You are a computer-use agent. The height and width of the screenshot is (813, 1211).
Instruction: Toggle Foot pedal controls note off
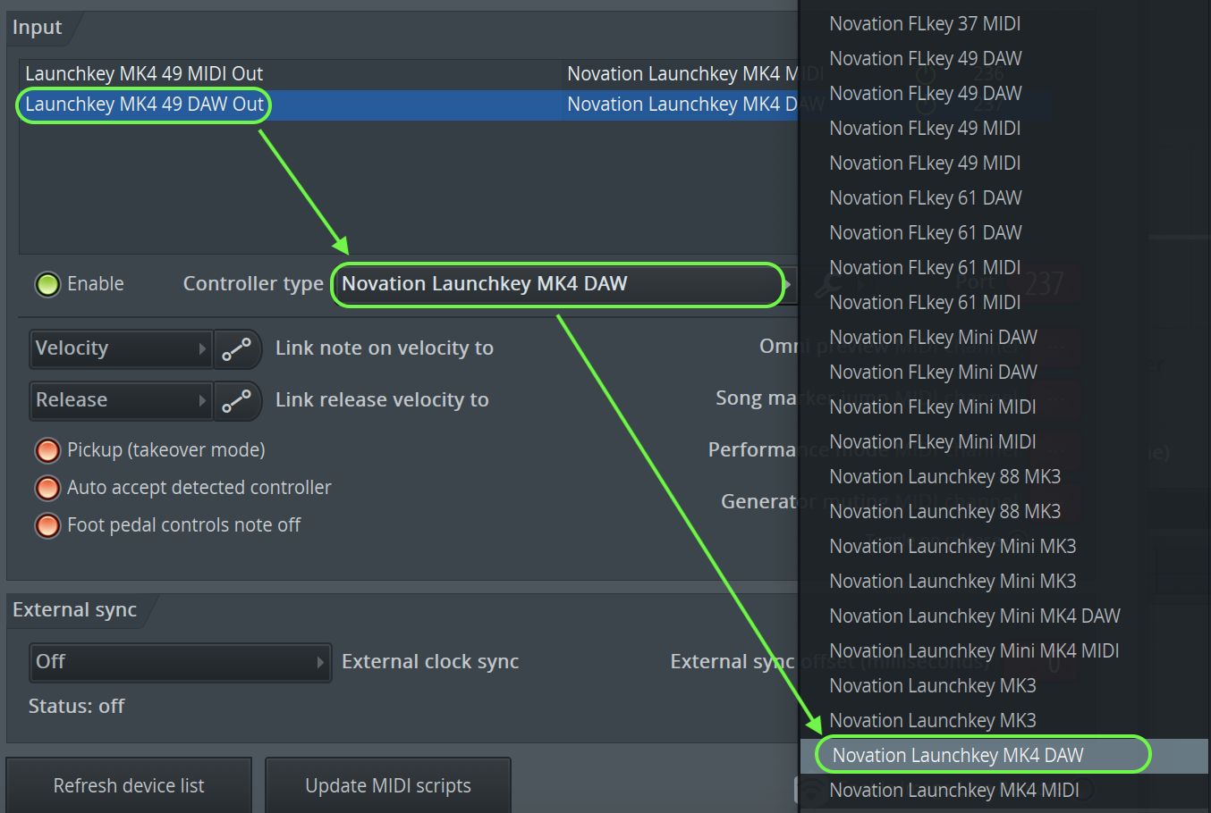pos(47,525)
